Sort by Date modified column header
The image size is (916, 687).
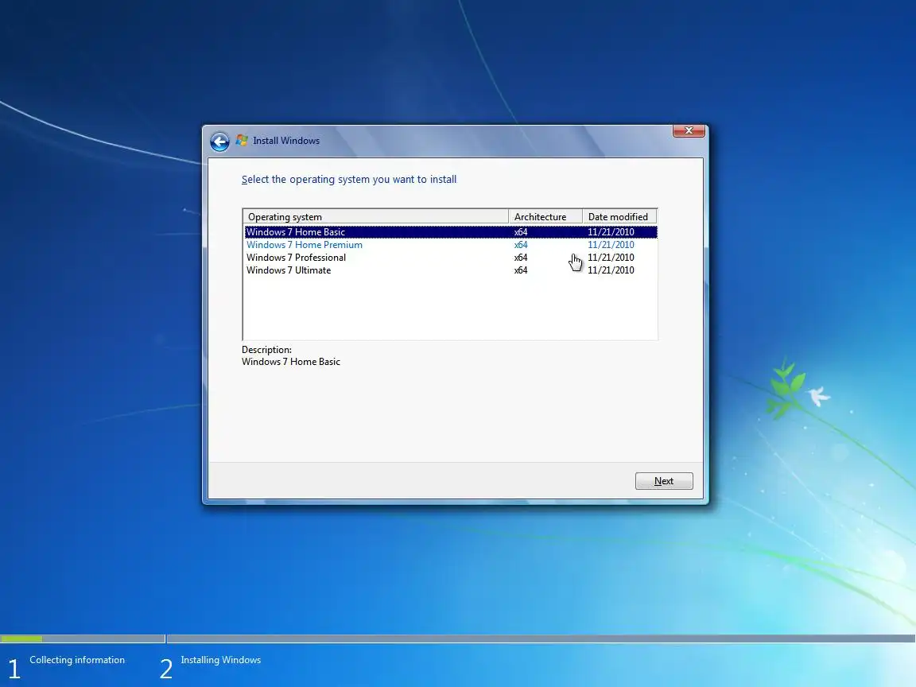[x=619, y=217]
